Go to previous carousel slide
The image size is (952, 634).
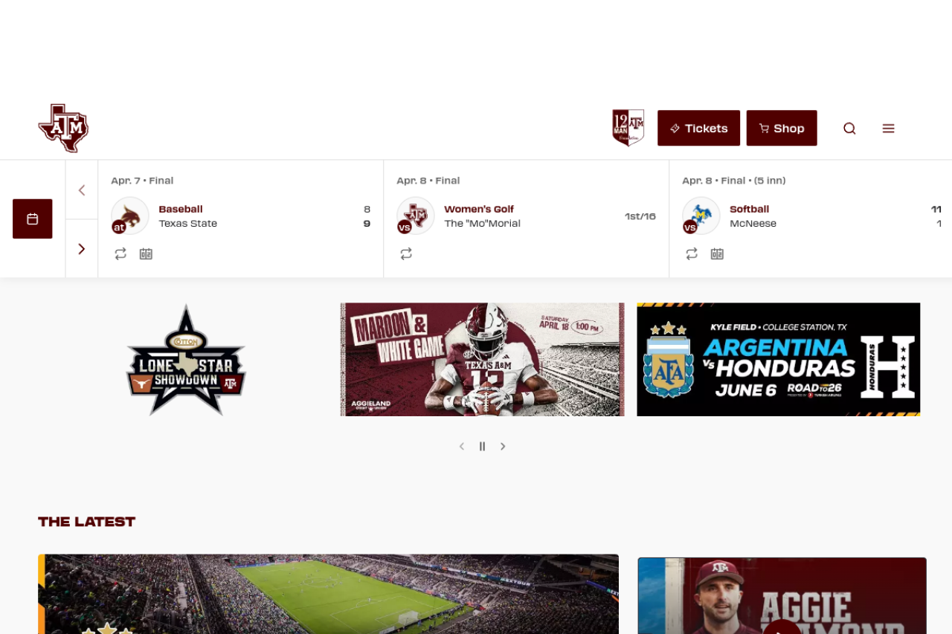coord(462,447)
